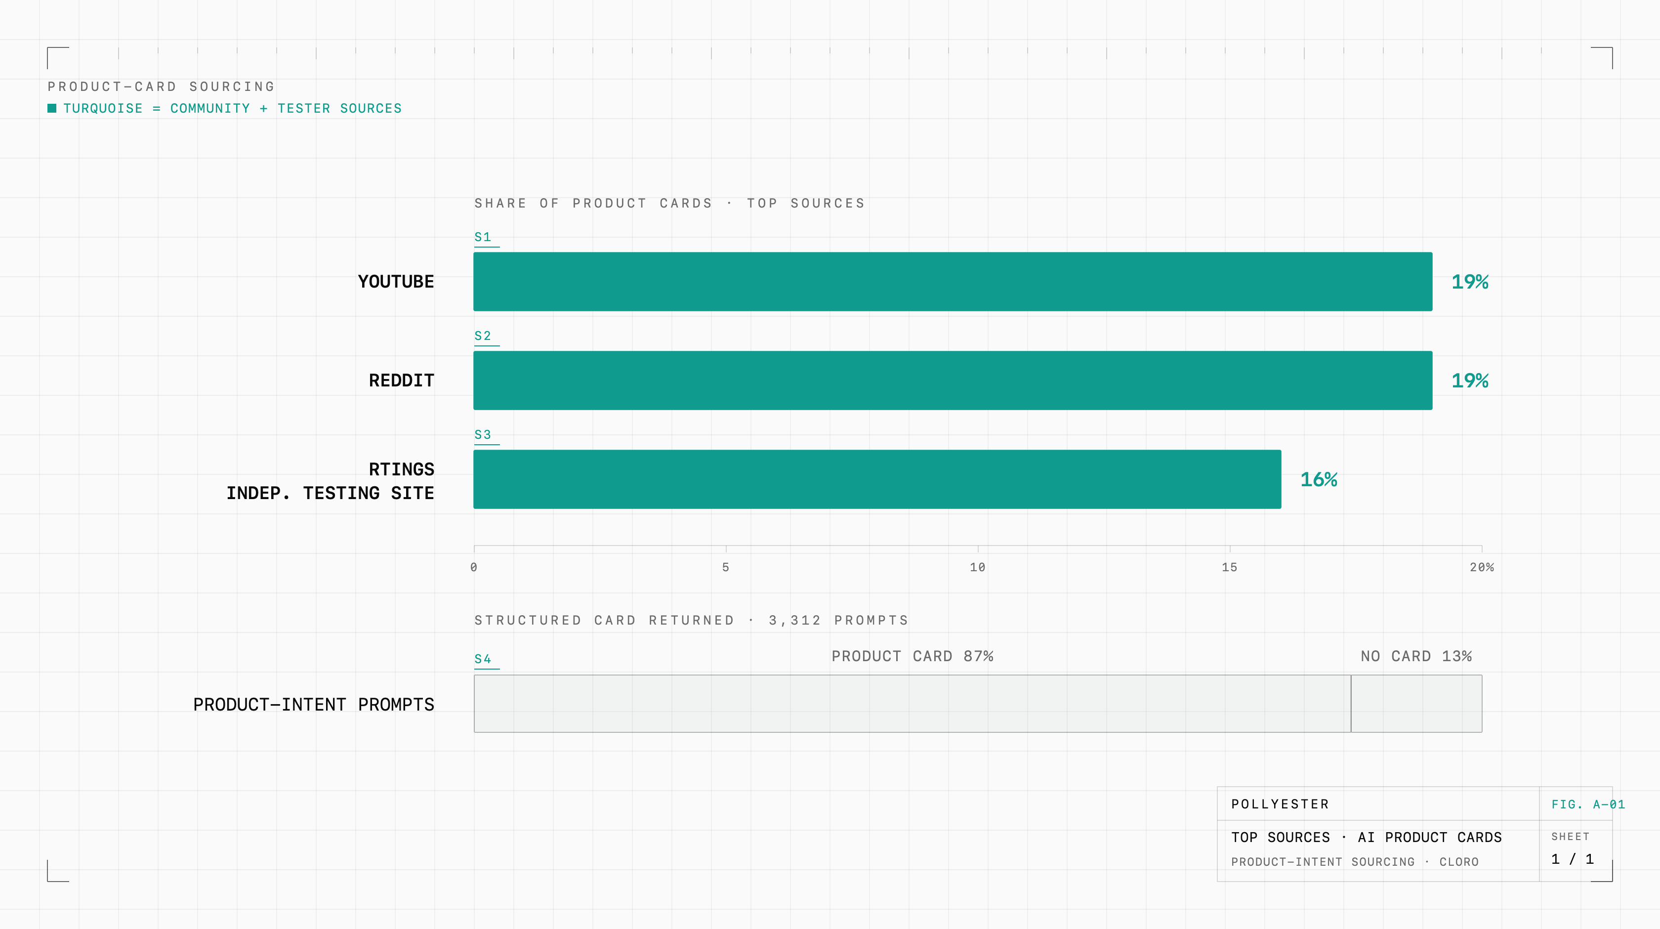Click the RTINGS 16% bar
Screen dimensions: 1660x929
pyautogui.click(x=877, y=479)
